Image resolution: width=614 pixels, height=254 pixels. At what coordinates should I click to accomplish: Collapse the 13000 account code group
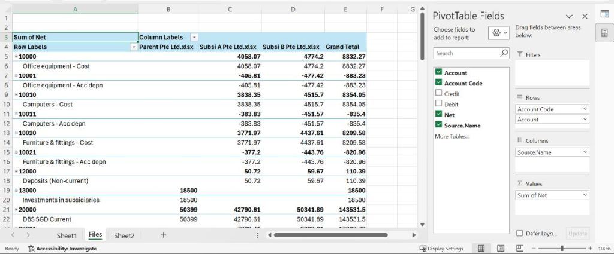click(x=16, y=191)
